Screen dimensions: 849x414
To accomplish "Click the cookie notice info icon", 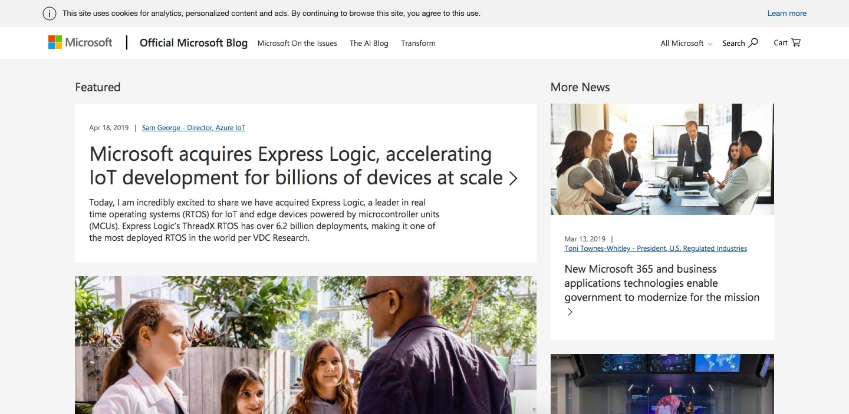I will click(x=50, y=14).
